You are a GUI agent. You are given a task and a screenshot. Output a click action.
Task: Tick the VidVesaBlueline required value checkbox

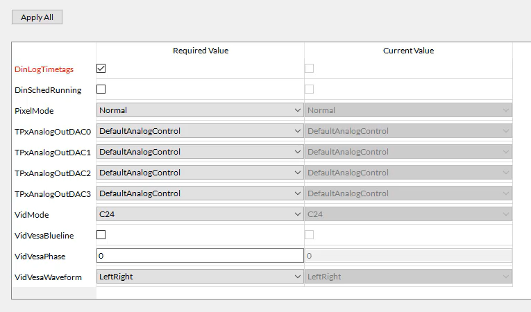click(101, 235)
